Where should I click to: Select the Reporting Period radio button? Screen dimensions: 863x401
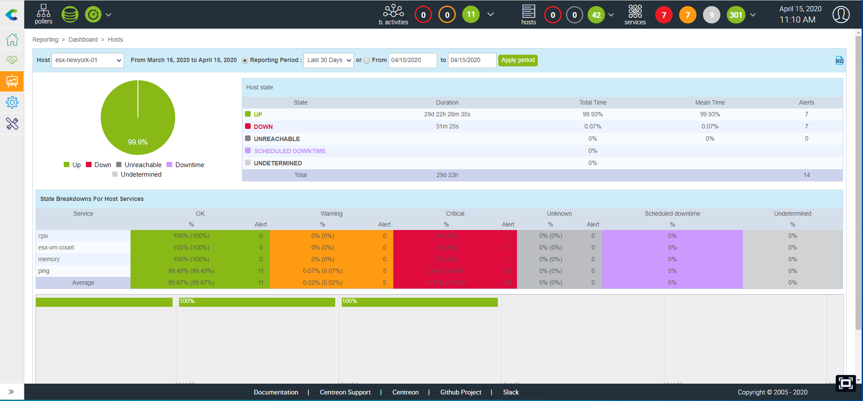(x=245, y=61)
